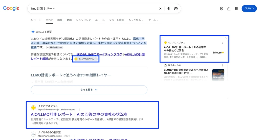
Task: Open インハウスプラス source card title in the sidebar
Action: click(x=185, y=49)
